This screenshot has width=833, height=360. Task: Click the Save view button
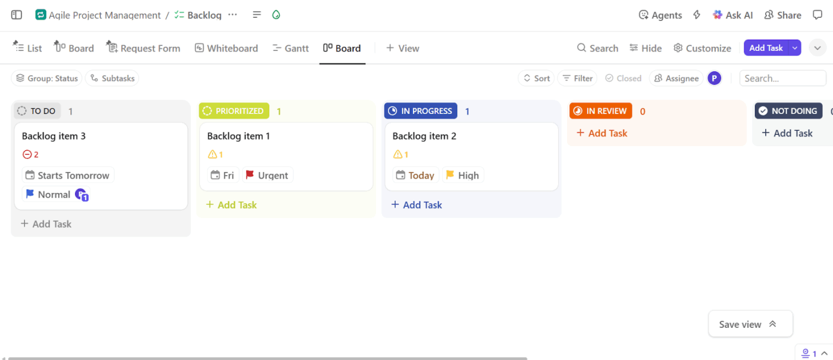point(740,324)
